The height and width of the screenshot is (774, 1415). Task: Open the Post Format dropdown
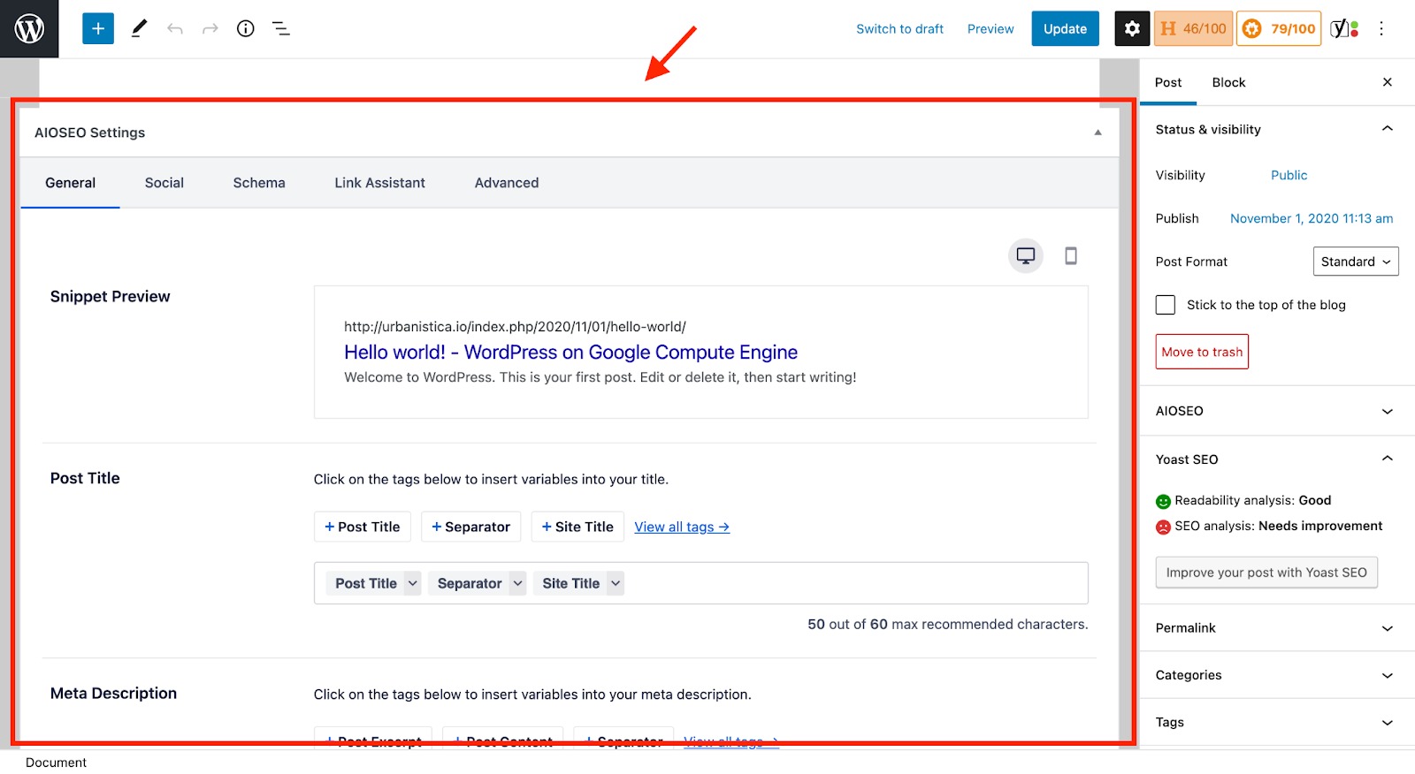click(x=1355, y=262)
